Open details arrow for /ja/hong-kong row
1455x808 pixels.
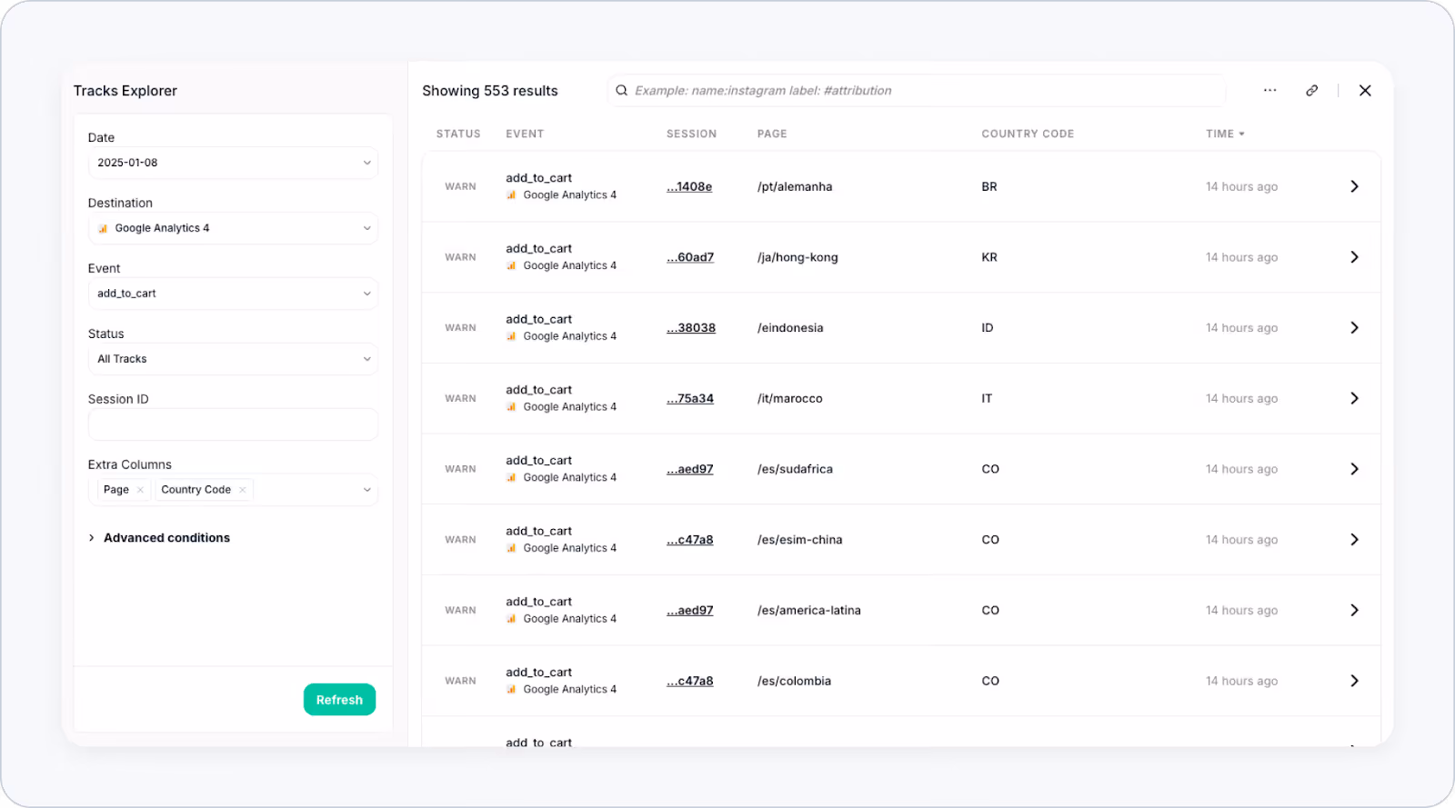(x=1354, y=257)
